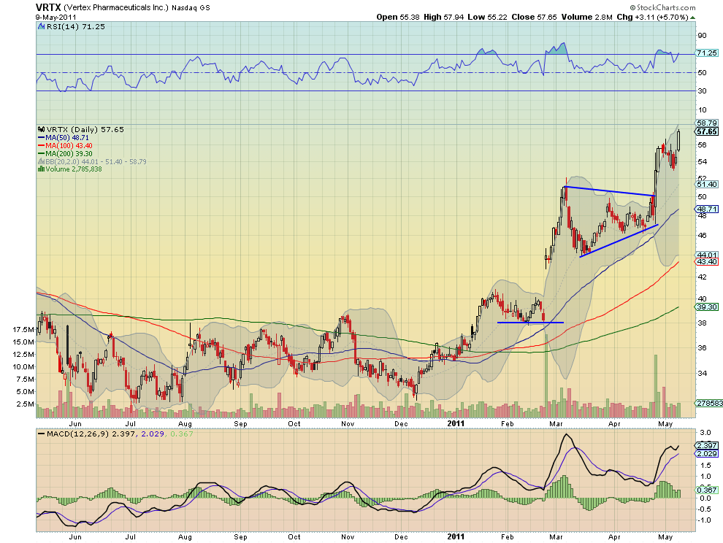Screen dimensions: 723x543
Task: Click the 'Close 57.65' value in header
Action: click(534, 17)
